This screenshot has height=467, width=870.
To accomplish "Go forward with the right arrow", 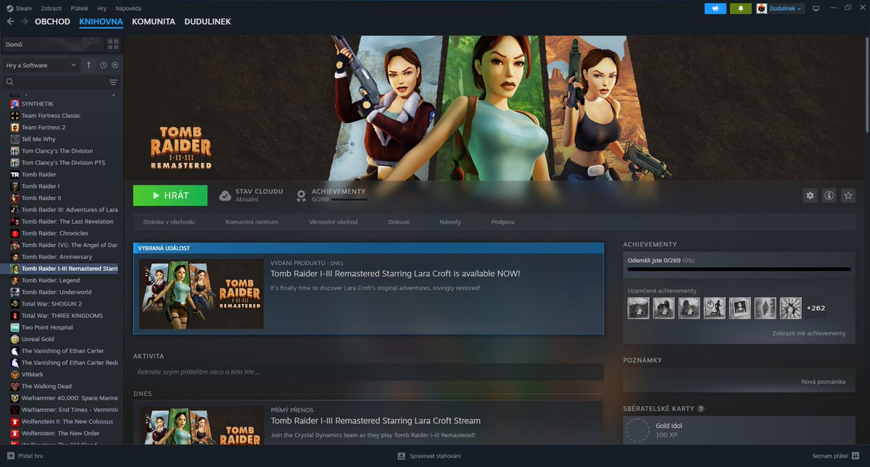I will 25,22.
